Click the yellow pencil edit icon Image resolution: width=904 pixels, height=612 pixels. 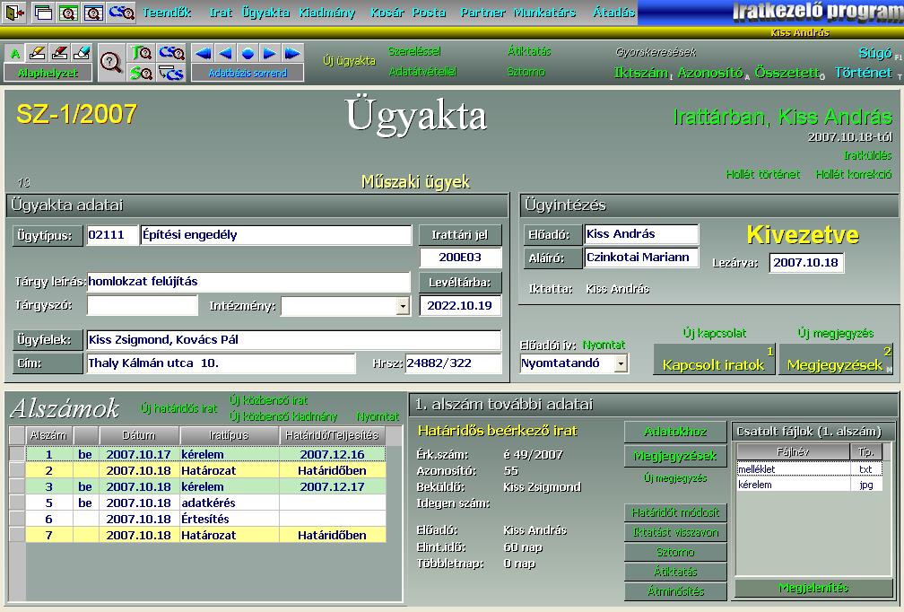[37, 54]
